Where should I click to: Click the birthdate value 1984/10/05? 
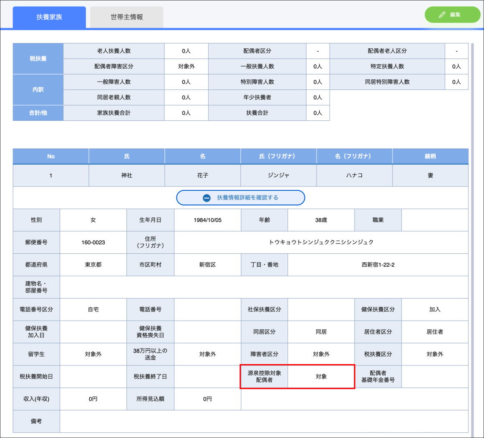(x=207, y=220)
